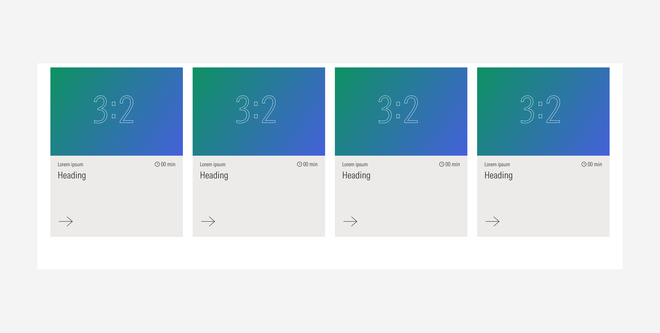This screenshot has width=660, height=333.
Task: Click the 00 min duration on the first card
Action: coord(167,164)
